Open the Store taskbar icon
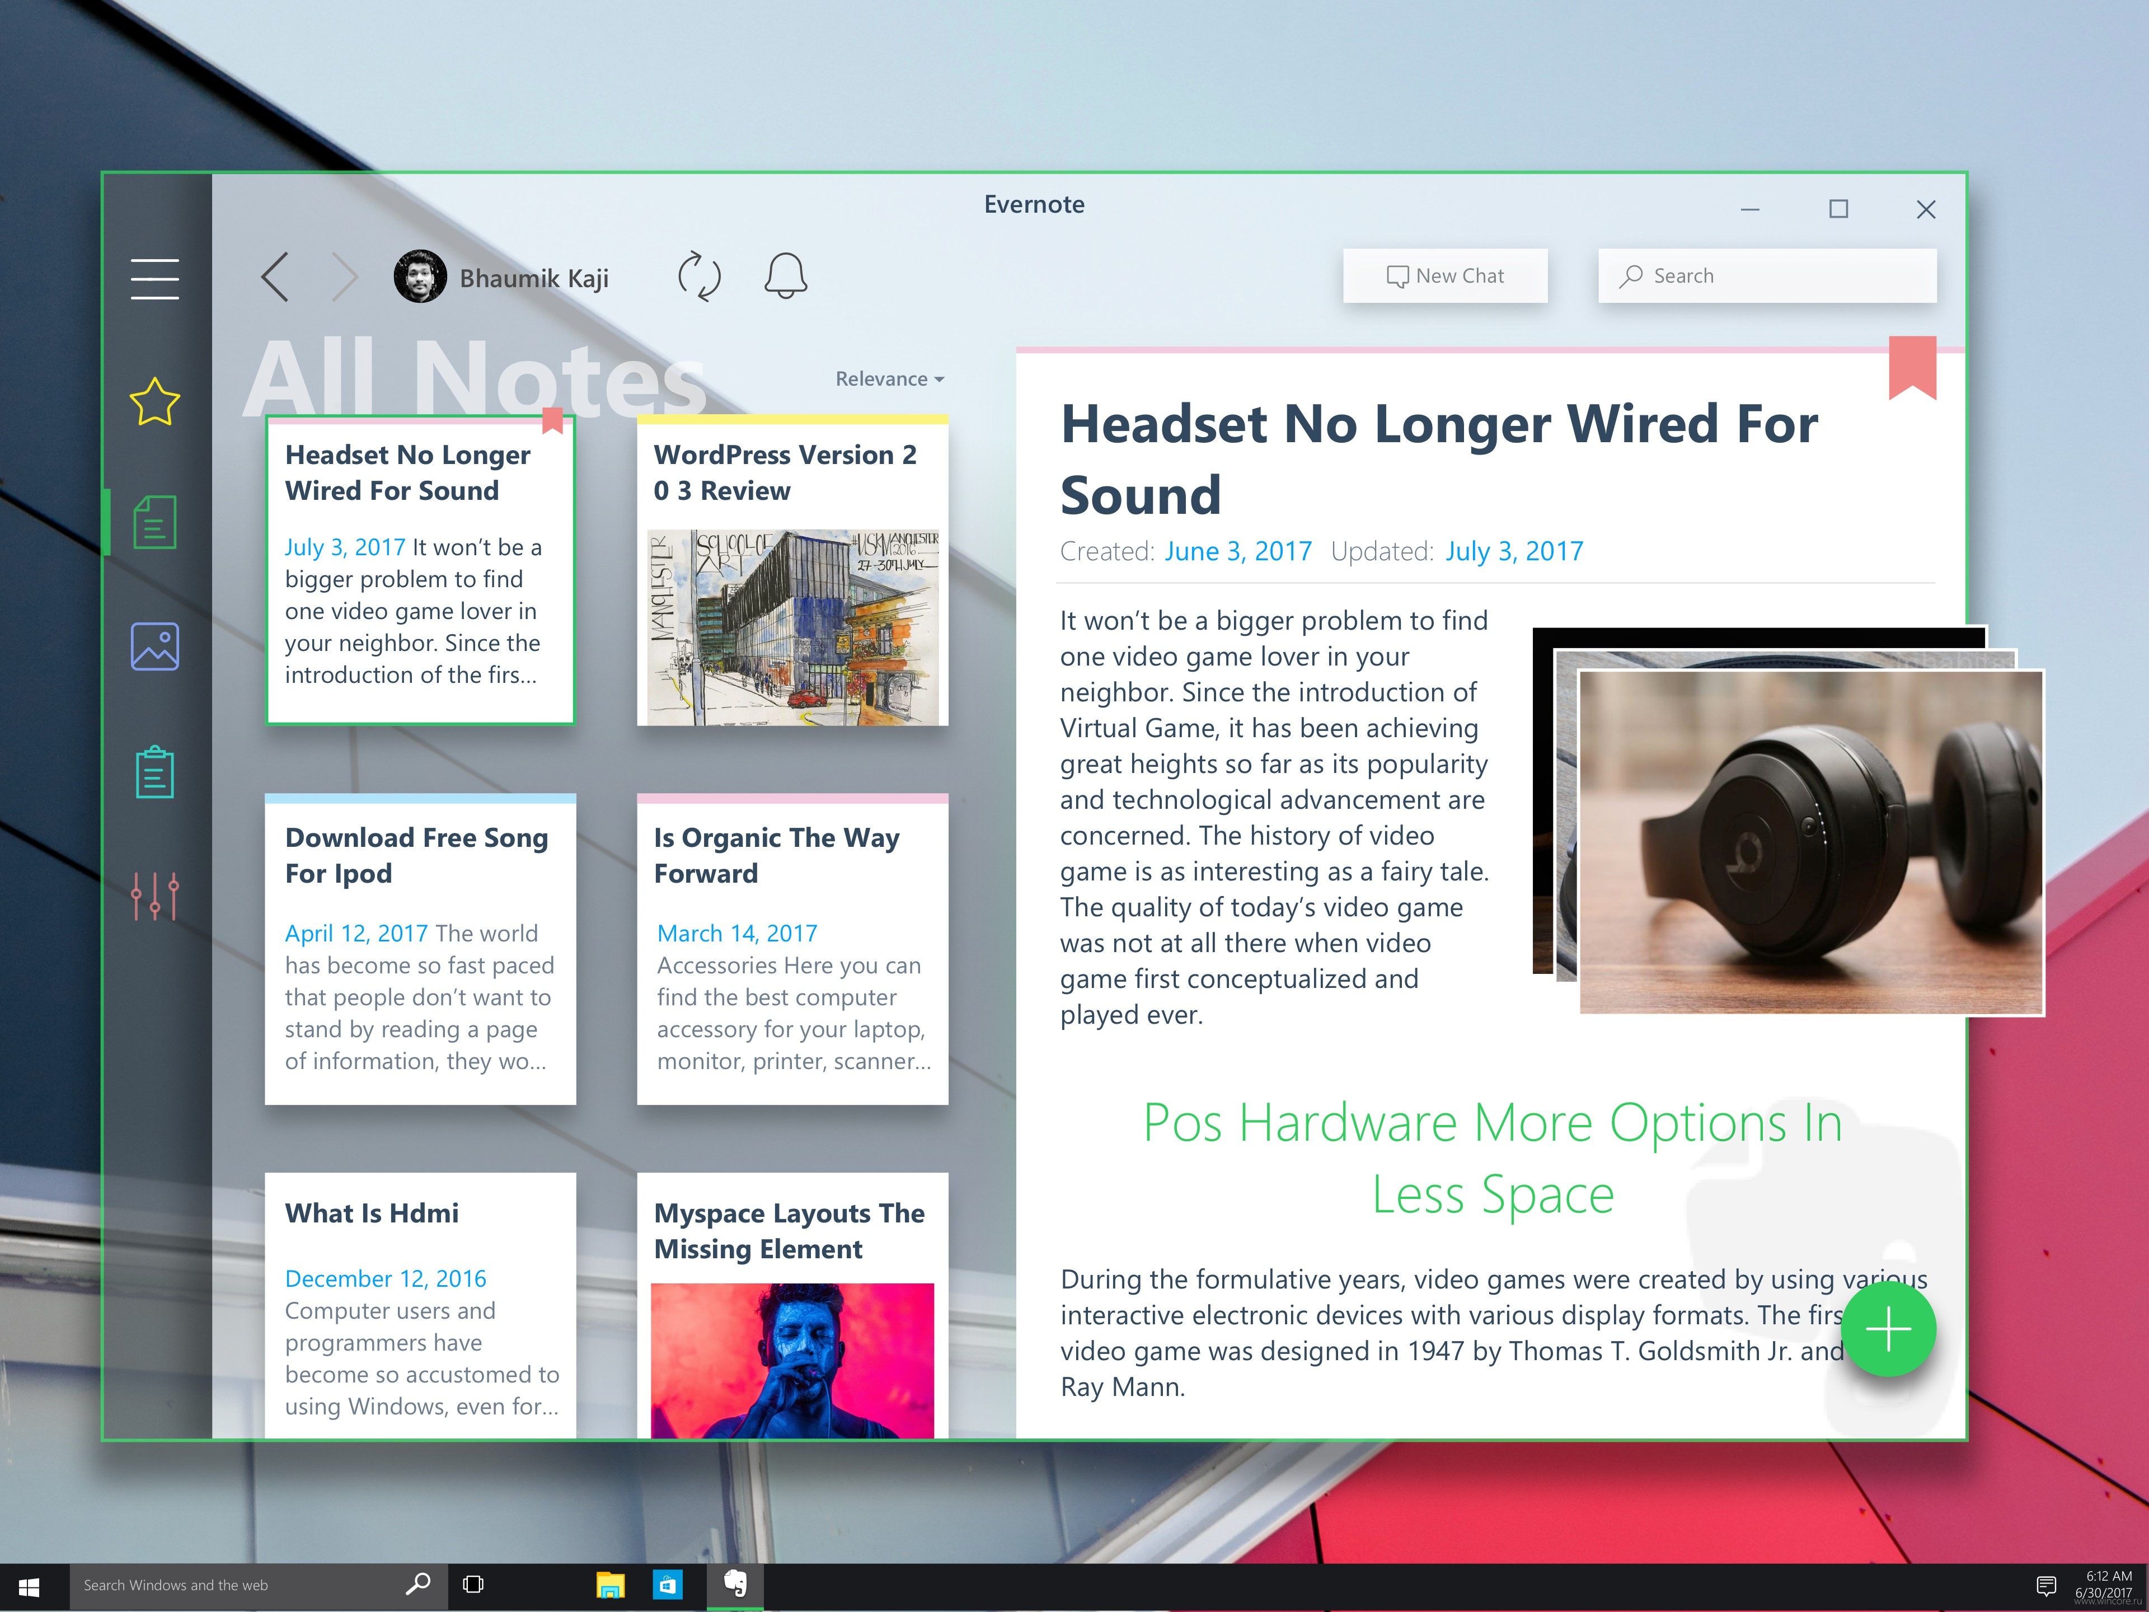The width and height of the screenshot is (2149, 1612). point(668,1586)
